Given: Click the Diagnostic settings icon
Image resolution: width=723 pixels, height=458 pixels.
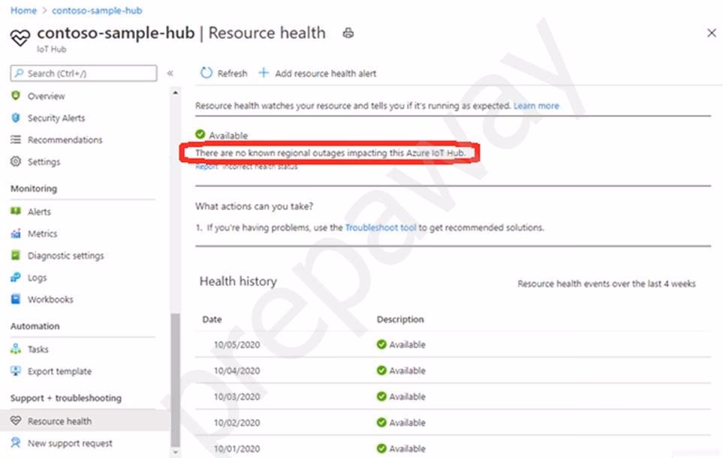Looking at the screenshot, I should click(16, 255).
